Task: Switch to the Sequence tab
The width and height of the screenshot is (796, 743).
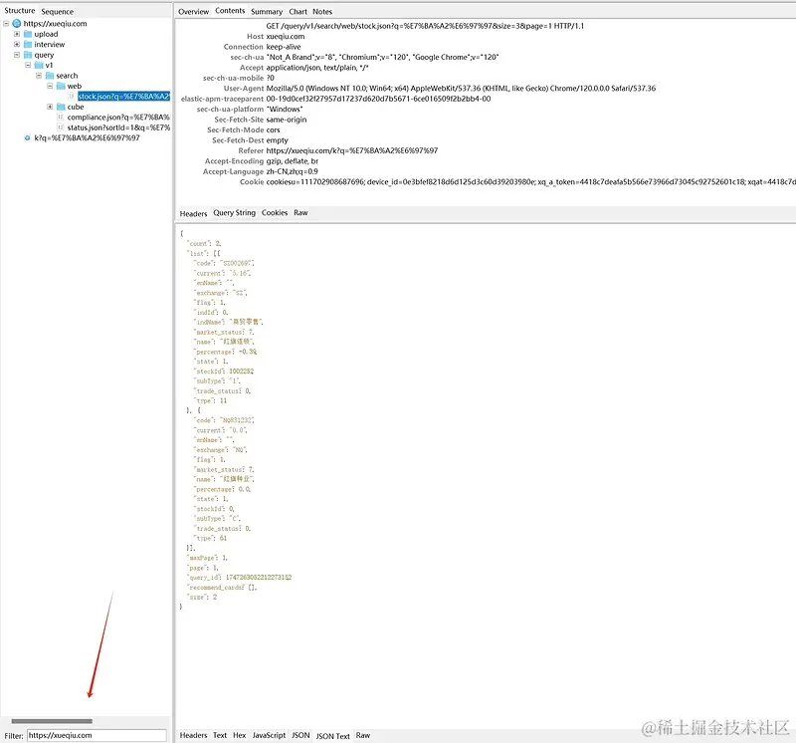Action: click(x=58, y=11)
